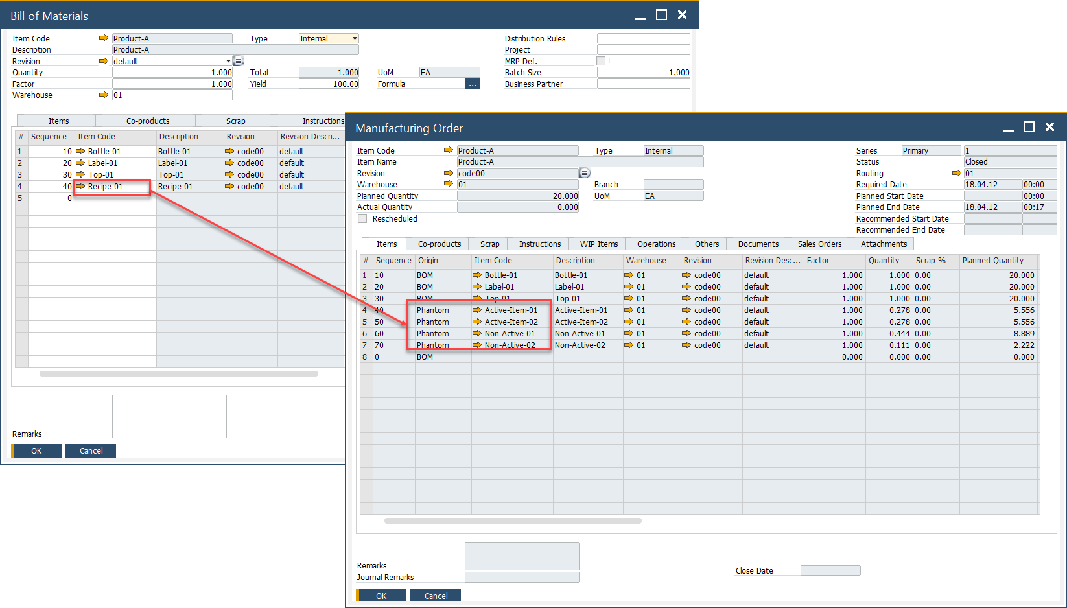Open revision details icon in Manufacturing Order
The height and width of the screenshot is (608, 1067).
coord(584,173)
